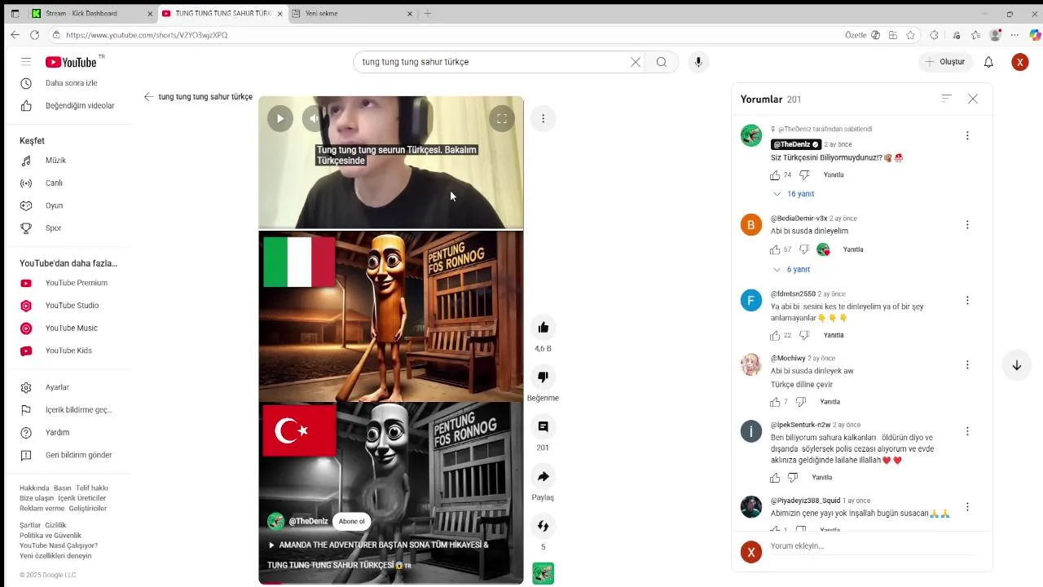Open YouTube Kids link
Viewport: 1043px width, 587px height.
[68, 351]
